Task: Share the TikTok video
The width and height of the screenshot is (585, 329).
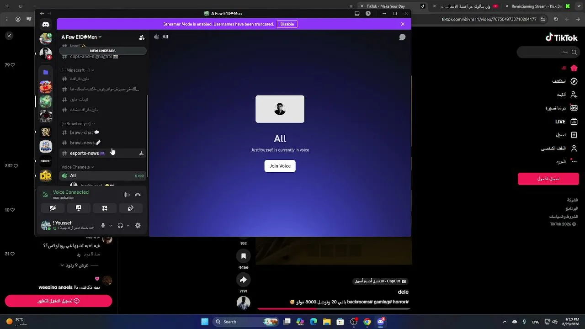Action: point(244,280)
